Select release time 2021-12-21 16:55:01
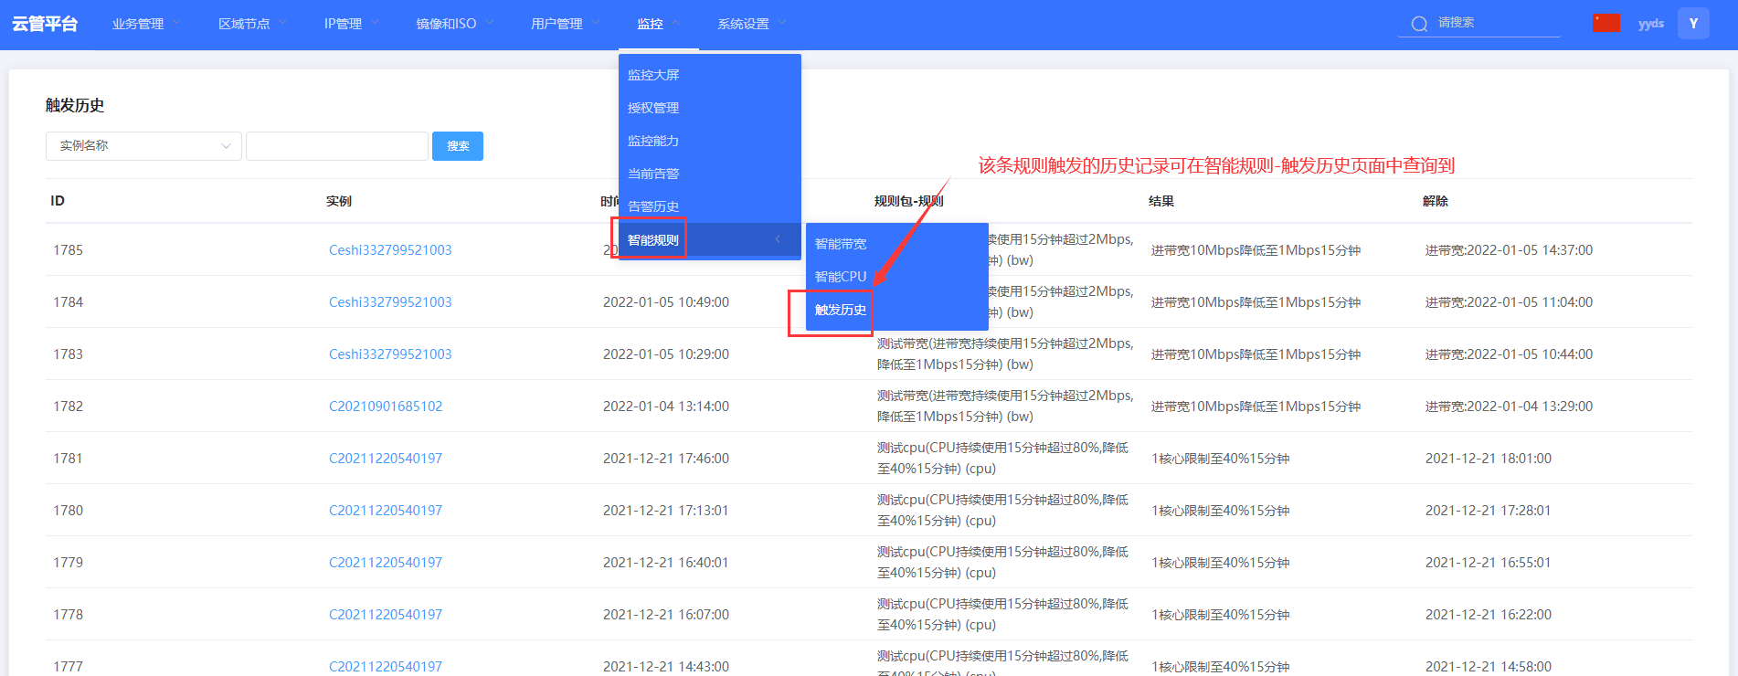The height and width of the screenshot is (676, 1738). tap(1489, 563)
